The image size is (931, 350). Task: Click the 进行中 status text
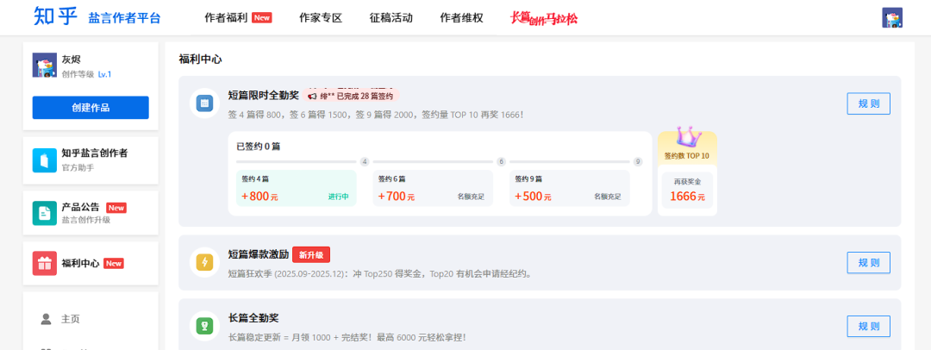click(x=339, y=197)
